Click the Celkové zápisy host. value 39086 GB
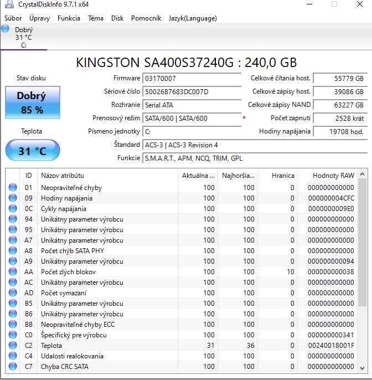The height and width of the screenshot is (380, 372). [340, 92]
